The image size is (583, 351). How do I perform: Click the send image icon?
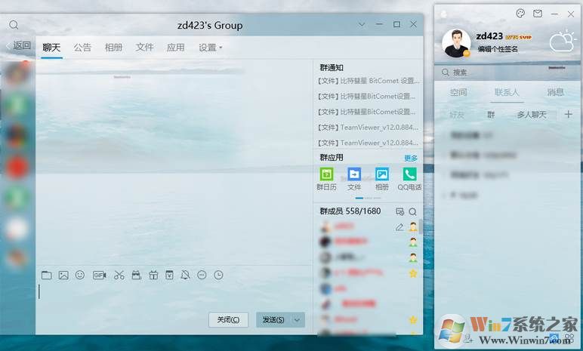[63, 276]
